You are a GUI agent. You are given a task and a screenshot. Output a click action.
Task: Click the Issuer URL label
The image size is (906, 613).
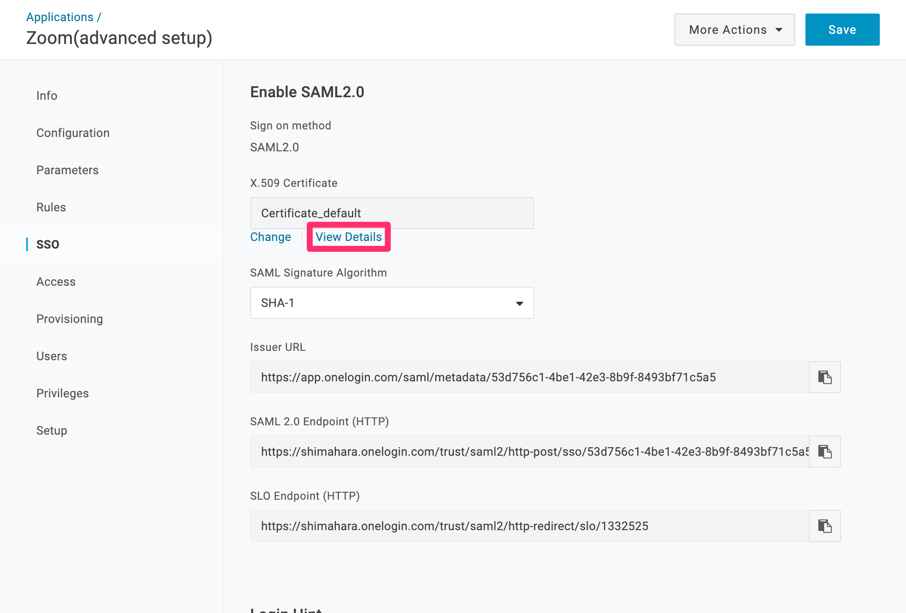tap(278, 347)
